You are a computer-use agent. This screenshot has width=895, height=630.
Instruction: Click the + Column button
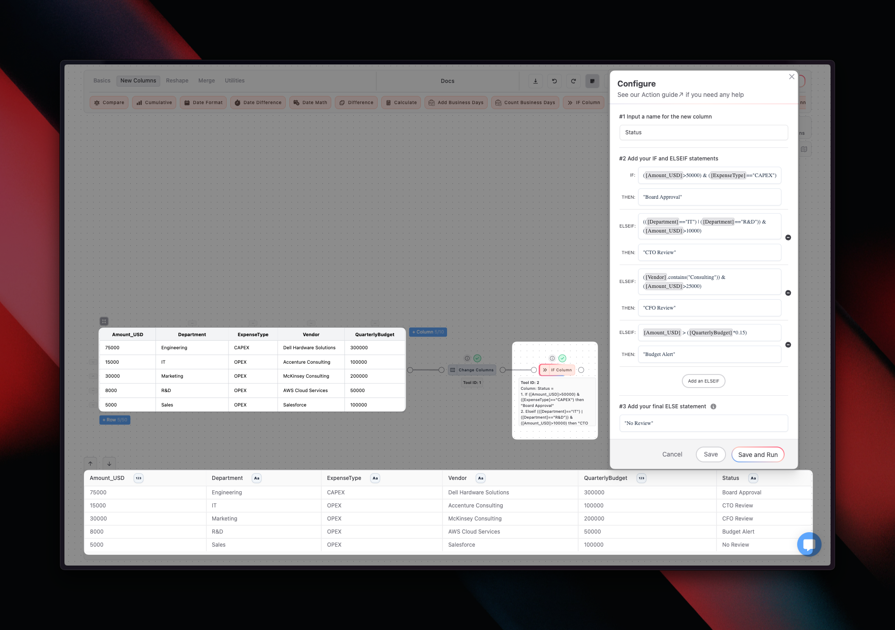[428, 332]
